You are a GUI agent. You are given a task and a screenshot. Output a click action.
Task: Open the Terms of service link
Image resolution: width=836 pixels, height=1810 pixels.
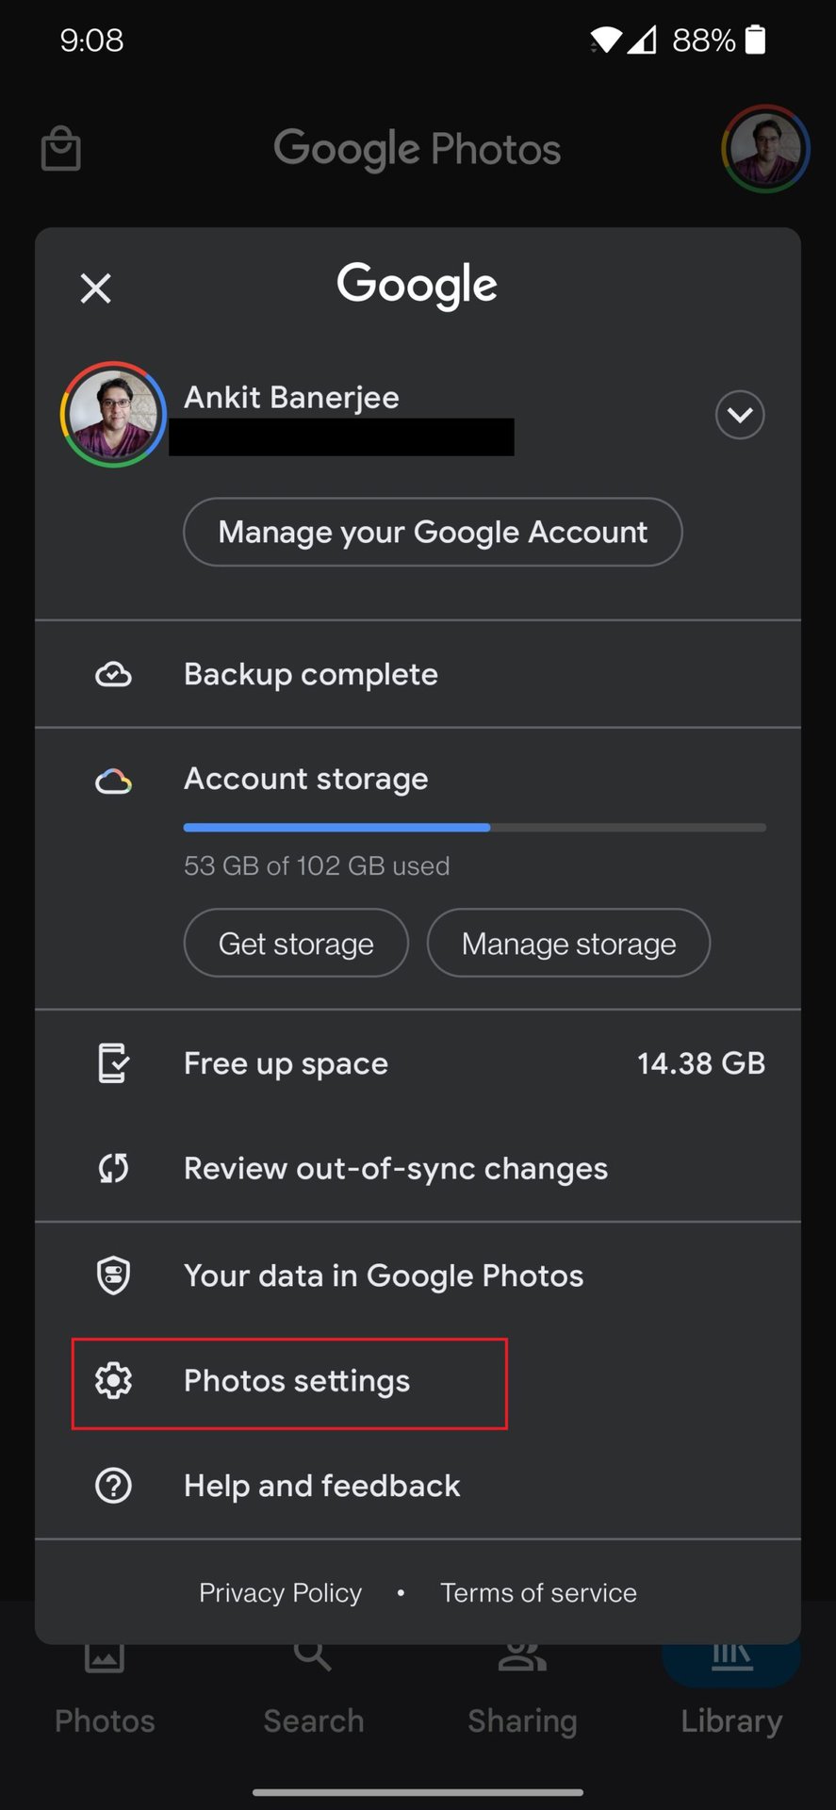coord(538,1593)
